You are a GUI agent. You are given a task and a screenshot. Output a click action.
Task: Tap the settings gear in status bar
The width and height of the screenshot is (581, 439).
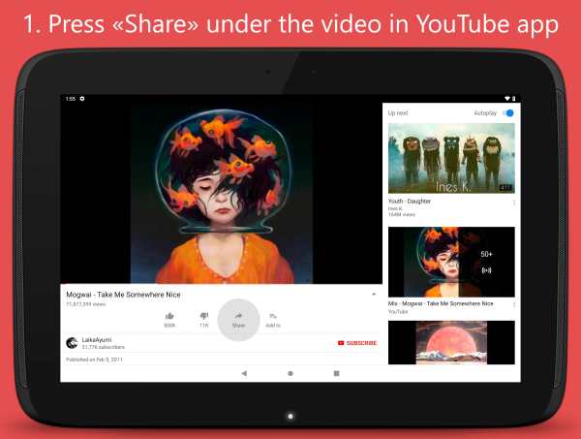(82, 99)
